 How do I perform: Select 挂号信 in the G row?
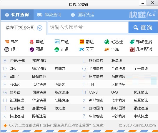pyautogui.click(x=15, y=92)
